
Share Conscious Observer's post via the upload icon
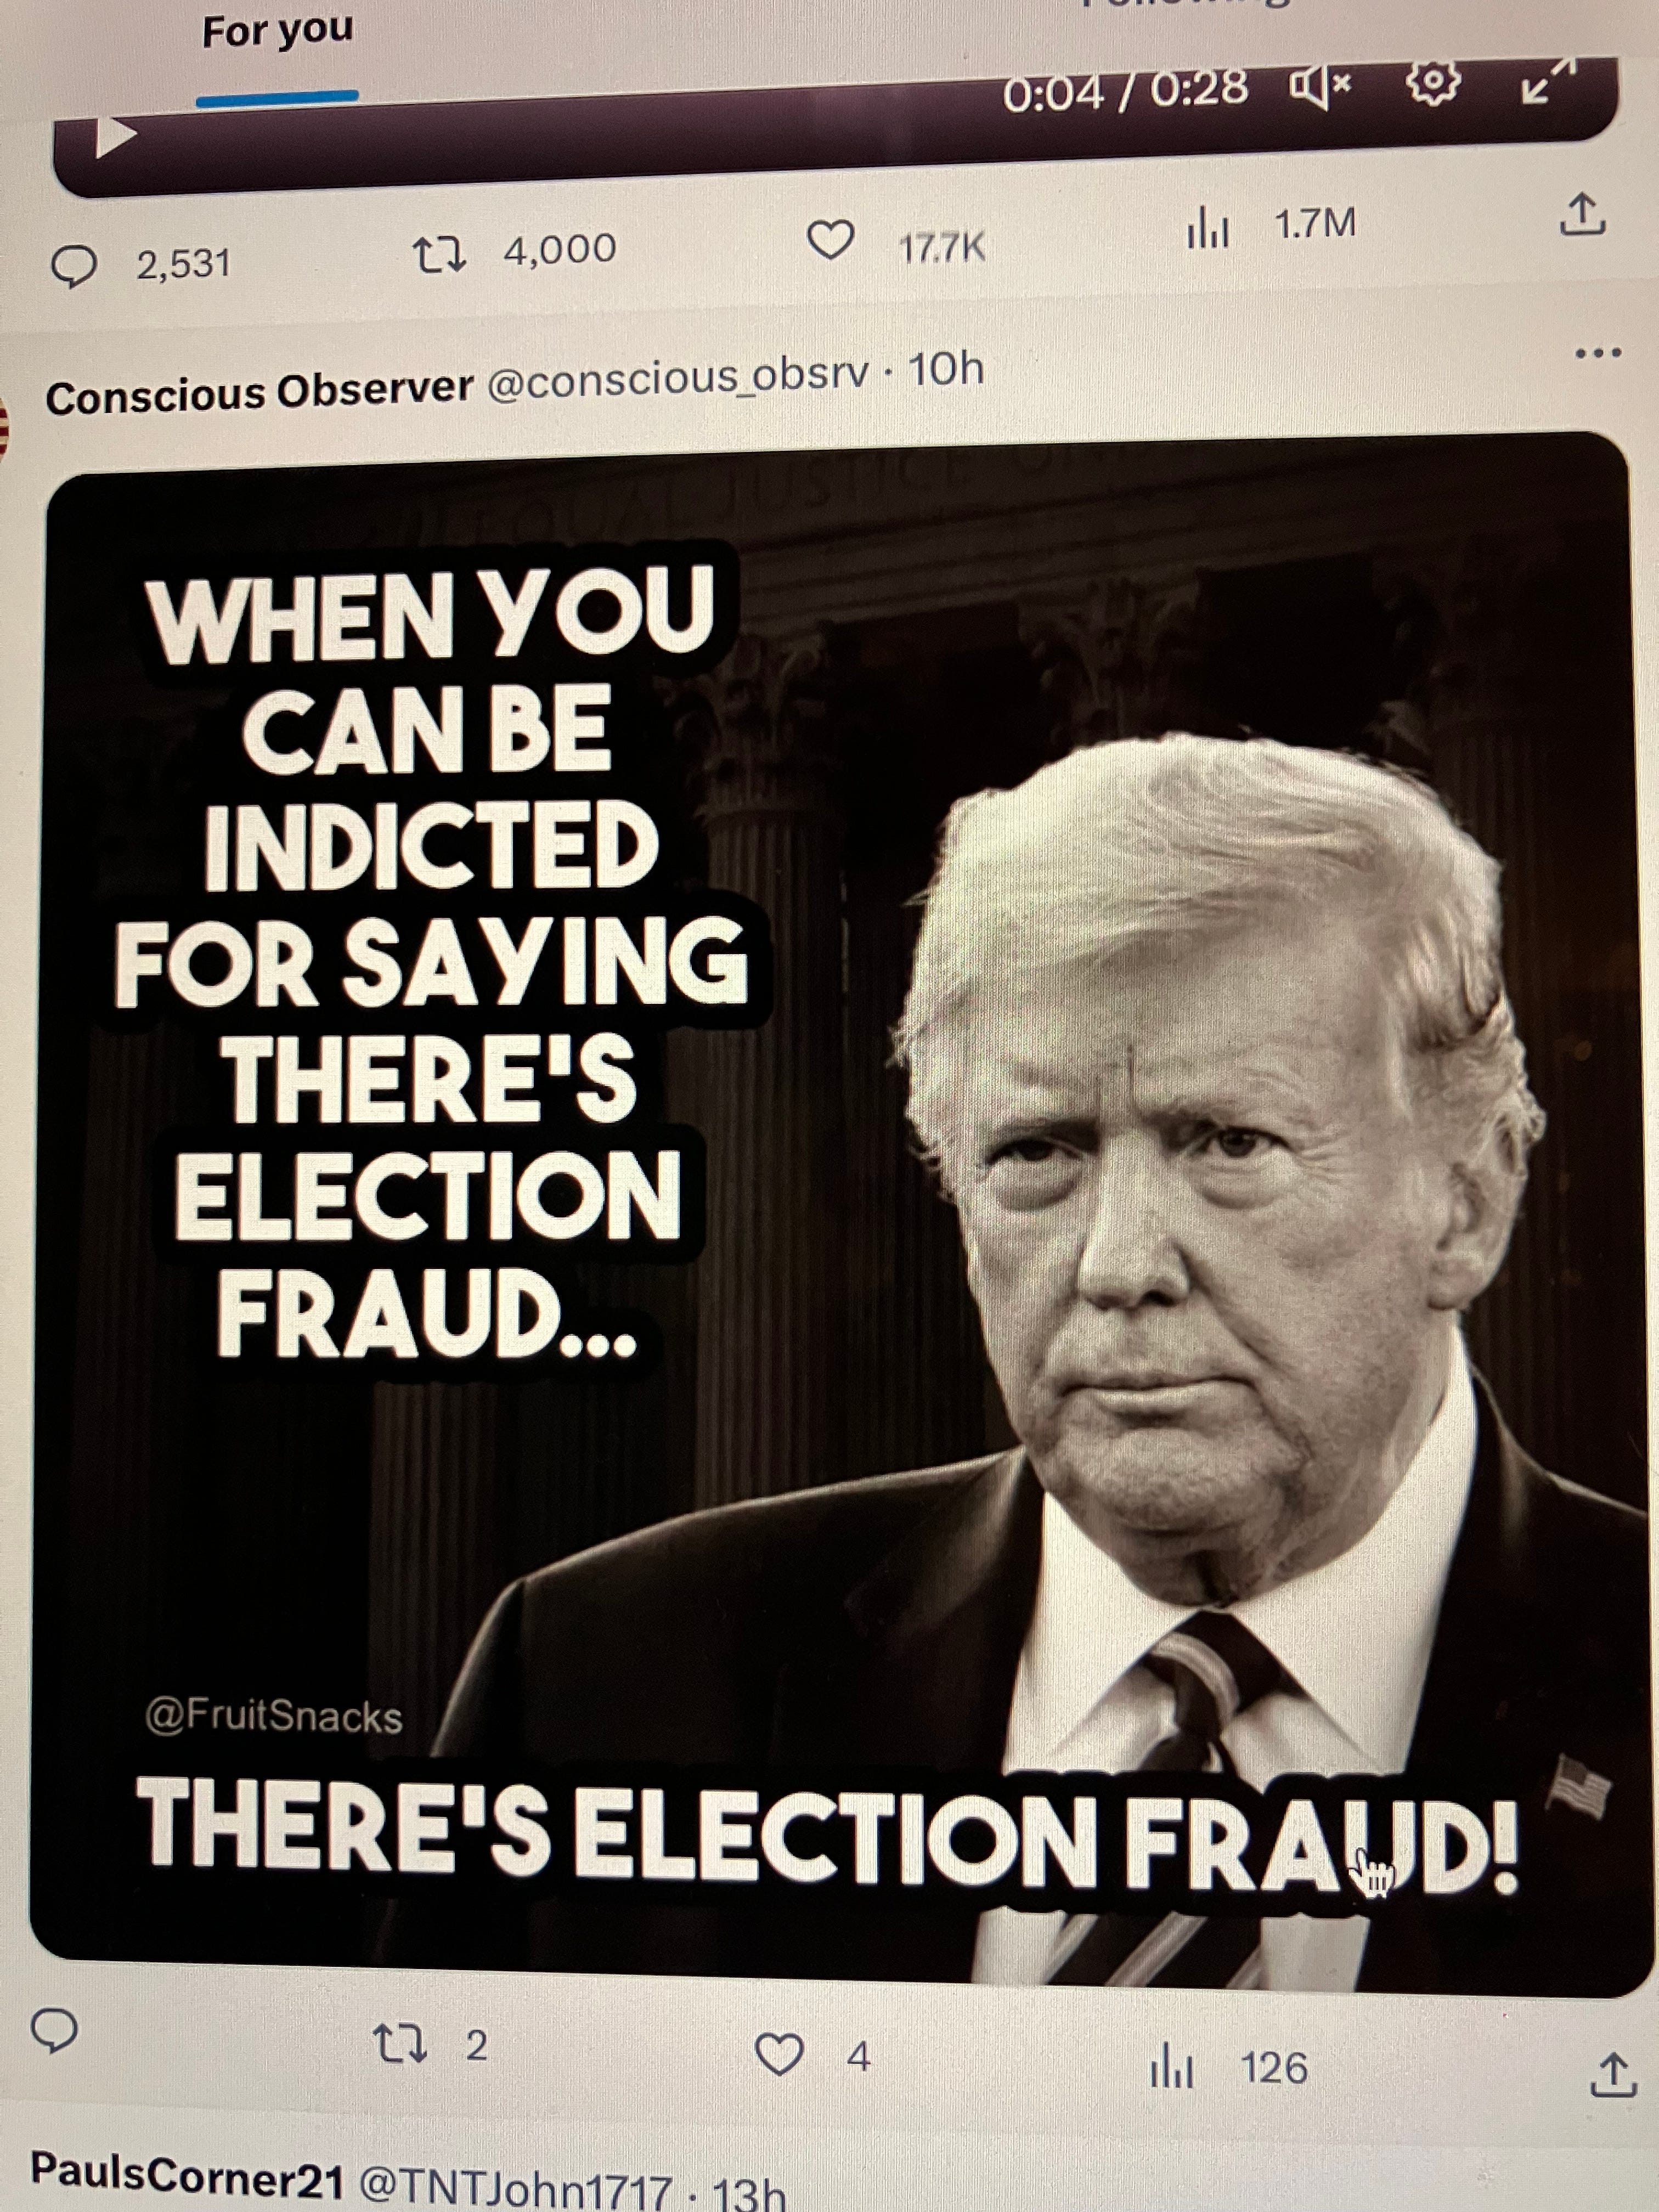[x=1613, y=2075]
